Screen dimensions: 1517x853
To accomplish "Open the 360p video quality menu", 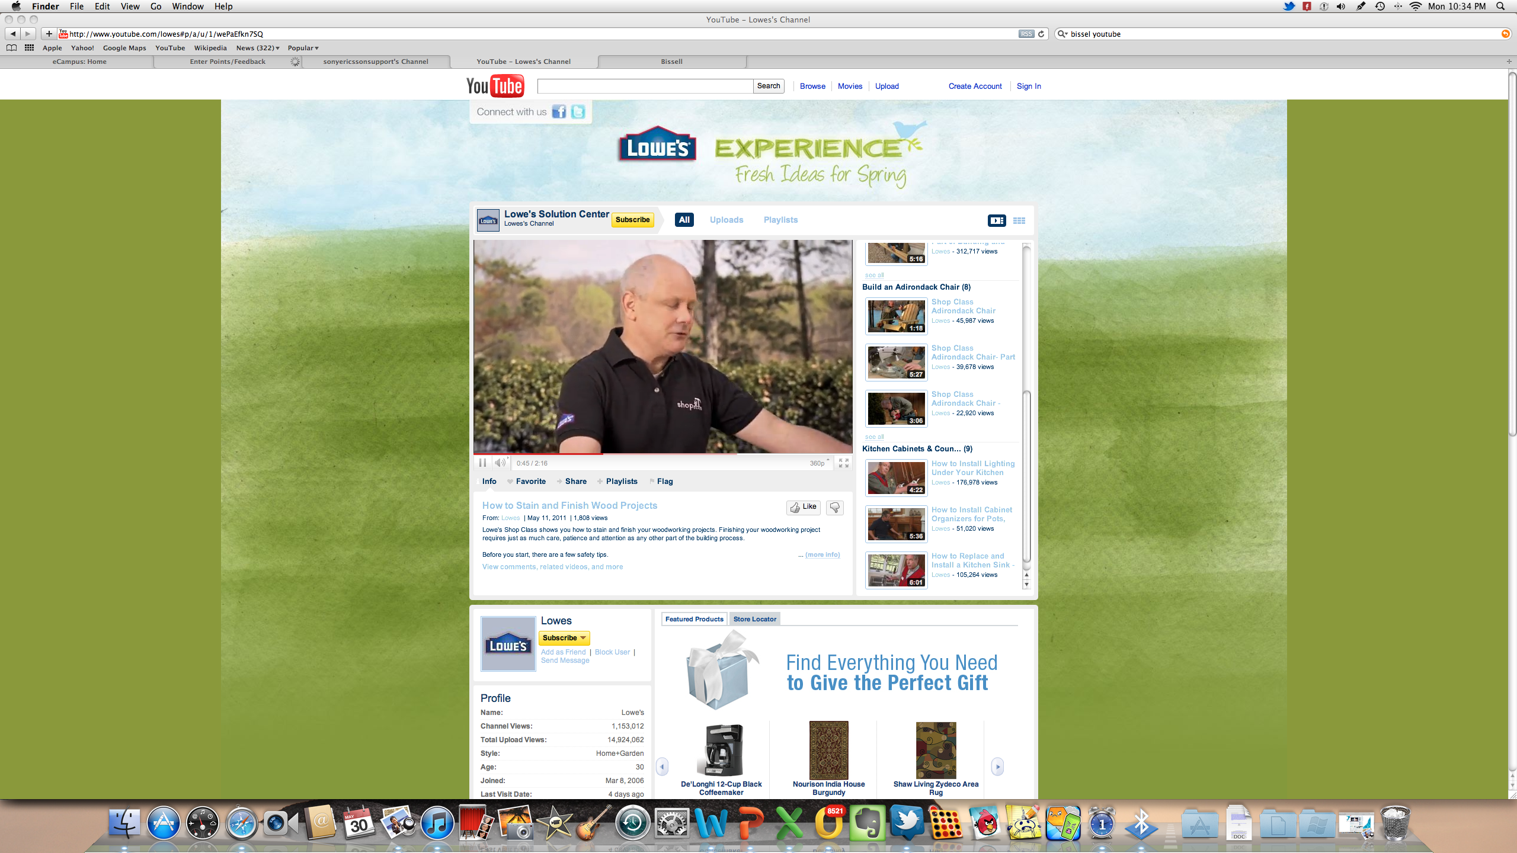I will 818,463.
